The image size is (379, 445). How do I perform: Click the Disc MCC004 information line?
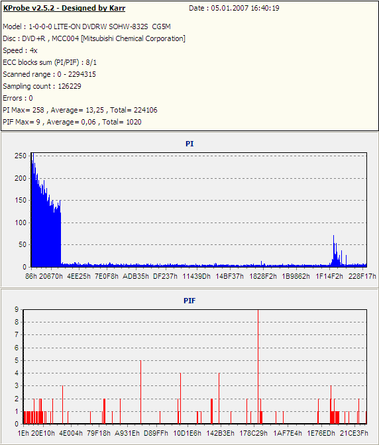coord(94,38)
